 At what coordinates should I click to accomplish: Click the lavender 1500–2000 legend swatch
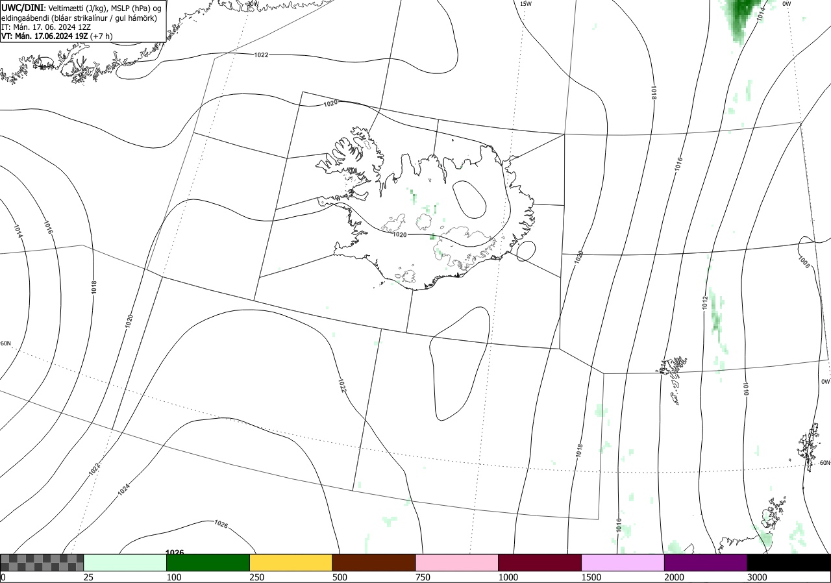coord(623,562)
